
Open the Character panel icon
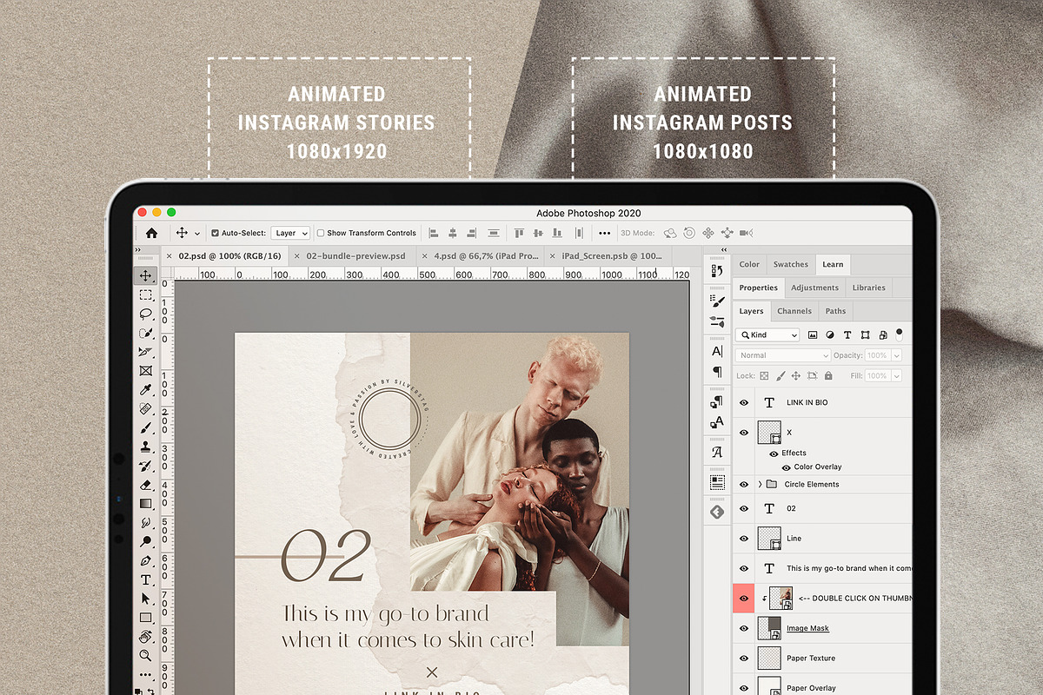pos(717,352)
